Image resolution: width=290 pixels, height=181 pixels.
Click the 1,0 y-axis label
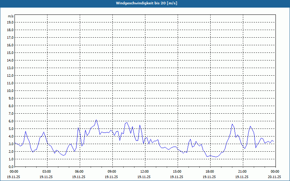[x=11, y=159]
